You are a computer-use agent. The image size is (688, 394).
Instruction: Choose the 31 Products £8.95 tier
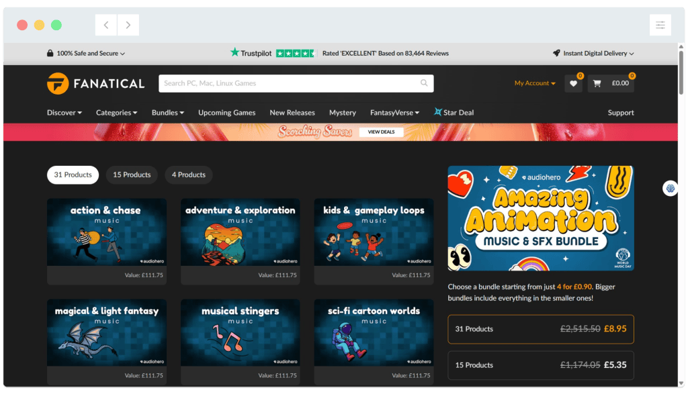pos(541,329)
